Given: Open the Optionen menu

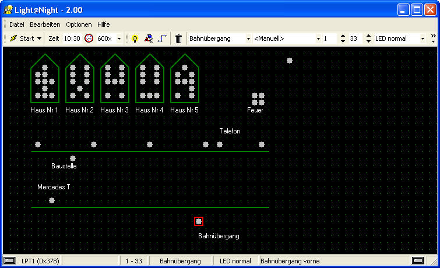Looking at the screenshot, I should [x=79, y=24].
